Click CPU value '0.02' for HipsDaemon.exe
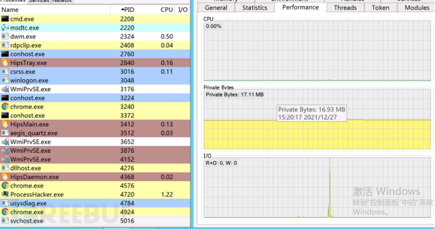Viewport: 435px width, 229px height. point(167,177)
